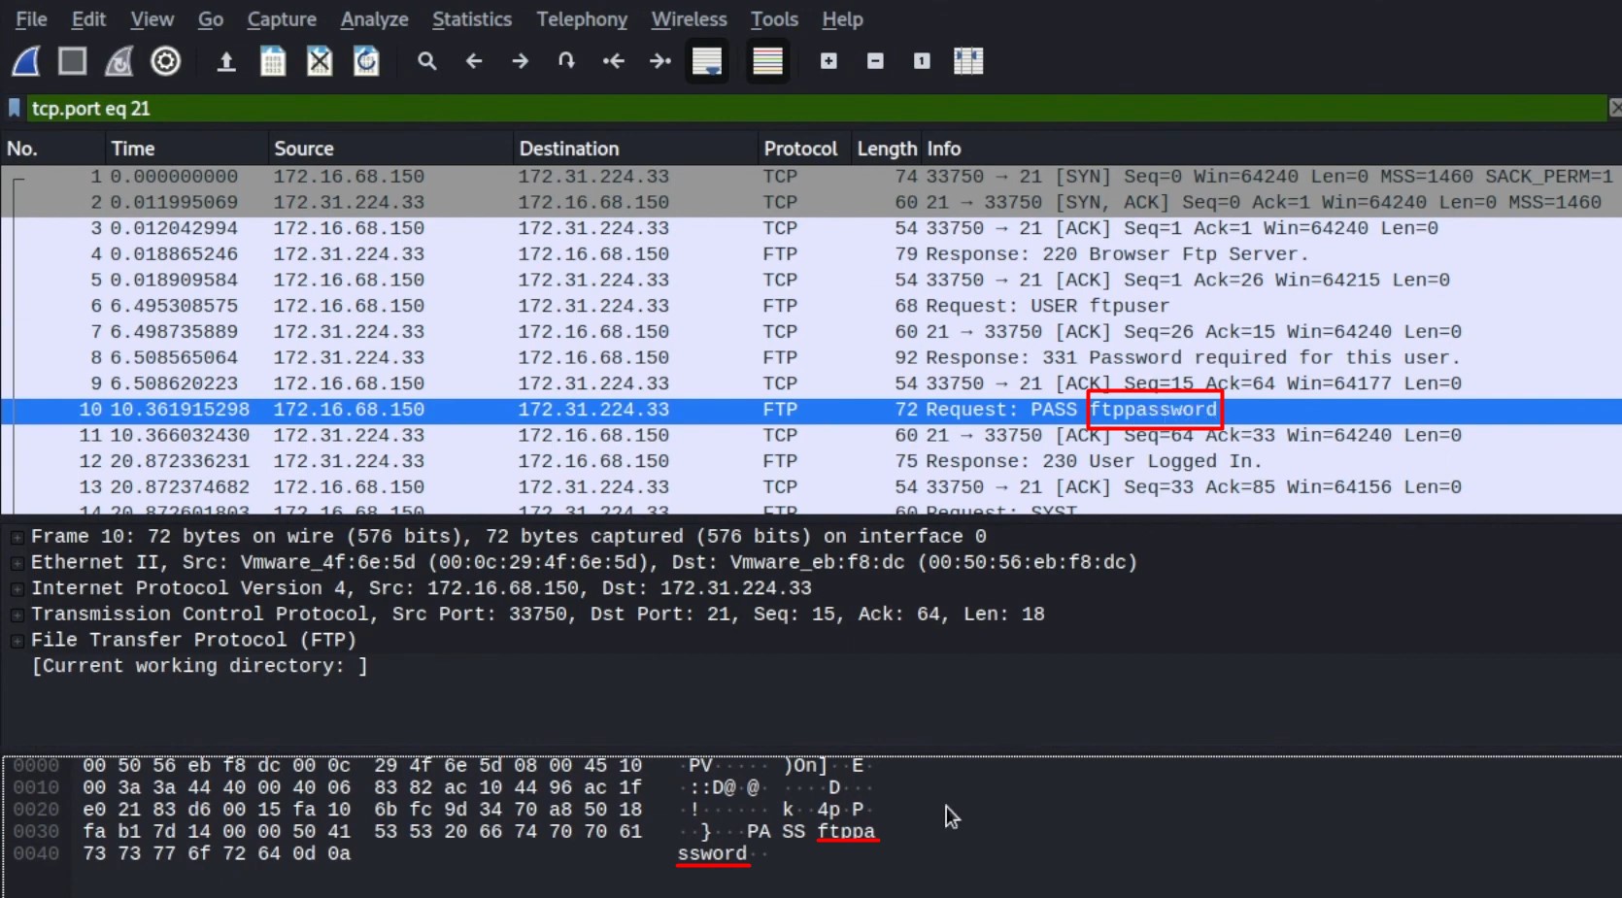
Task: Open the View menu
Action: tap(152, 19)
